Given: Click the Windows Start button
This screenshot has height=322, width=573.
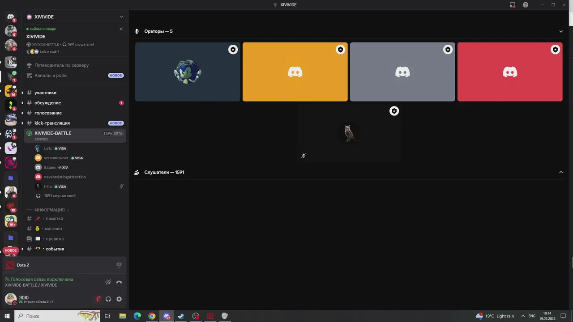Looking at the screenshot, I should [7, 316].
